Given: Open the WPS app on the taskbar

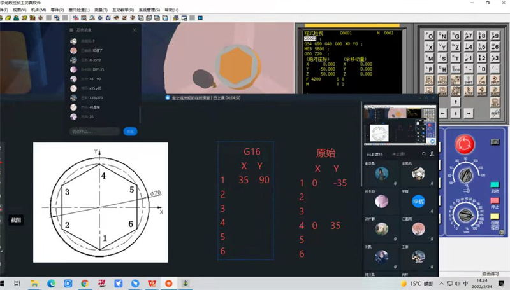Looking at the screenshot, I should (x=152, y=284).
